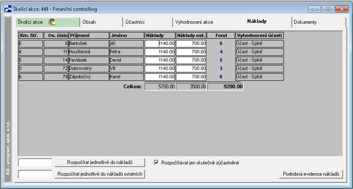
Task: Click Fond value for Bartošek
Action: 221,44
